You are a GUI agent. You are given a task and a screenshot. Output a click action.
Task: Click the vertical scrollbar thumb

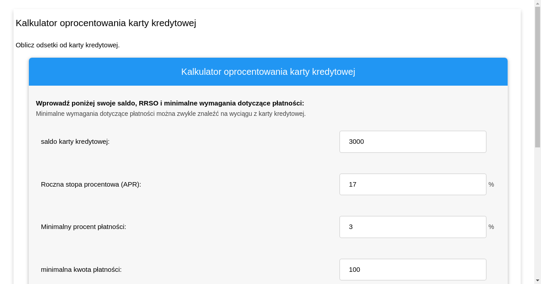coord(538,77)
